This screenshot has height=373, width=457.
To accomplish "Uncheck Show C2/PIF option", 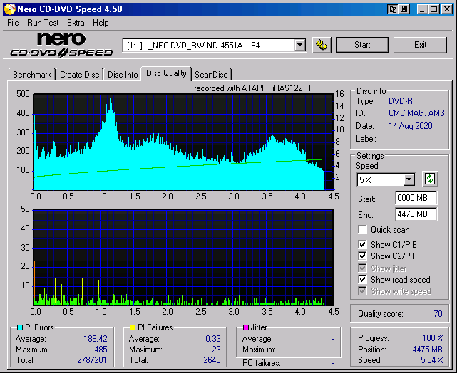I will tap(363, 256).
